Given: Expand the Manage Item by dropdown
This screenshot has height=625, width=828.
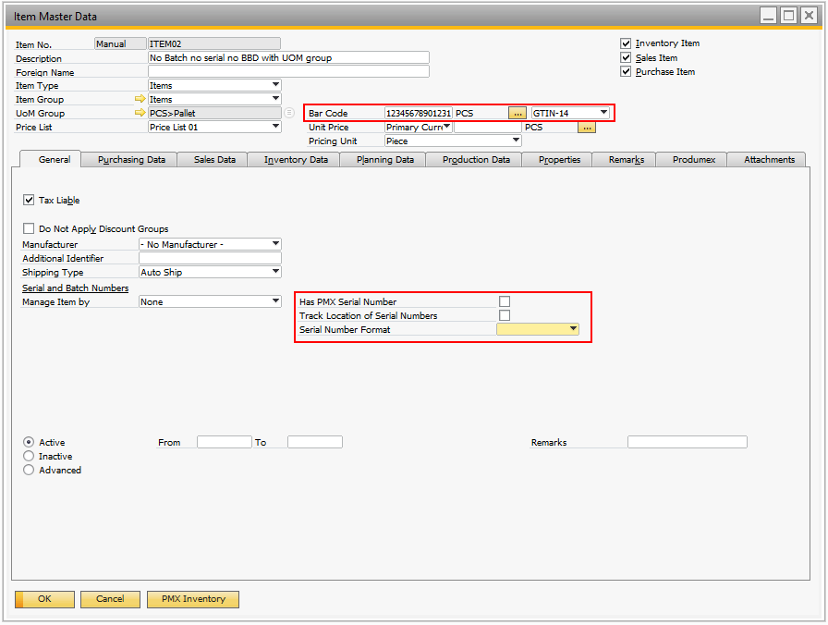Looking at the screenshot, I should pos(275,301).
